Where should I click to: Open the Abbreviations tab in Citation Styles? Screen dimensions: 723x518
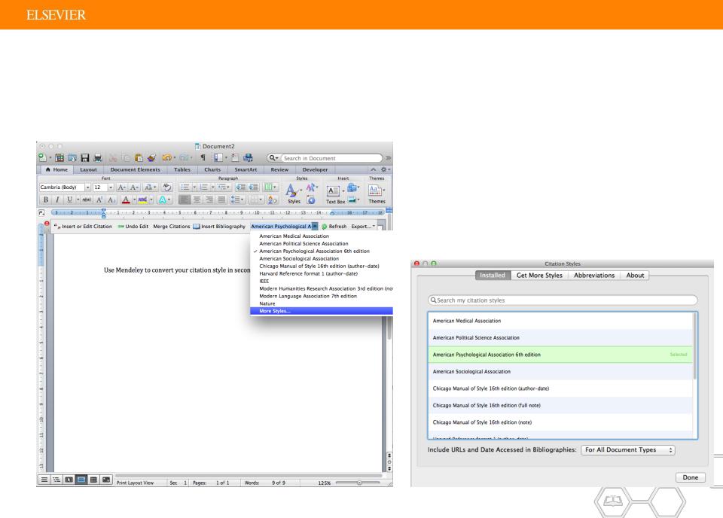pyautogui.click(x=594, y=275)
